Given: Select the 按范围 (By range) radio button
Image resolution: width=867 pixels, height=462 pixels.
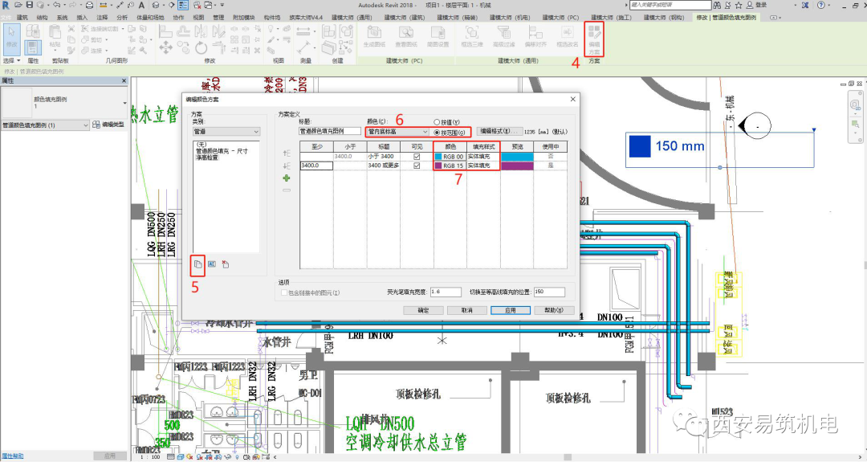Looking at the screenshot, I should [437, 133].
